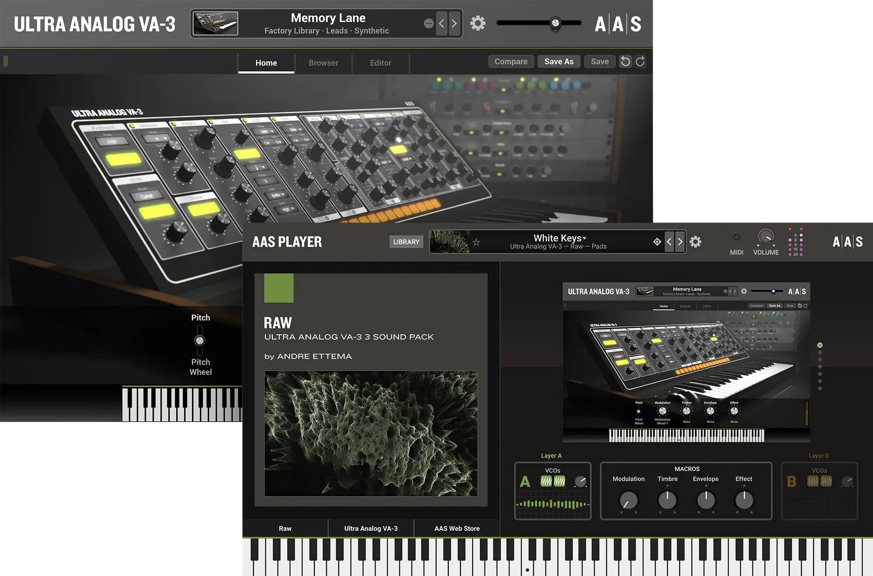Click the AAS logo in AAS Player
This screenshot has height=576, width=873.
coord(847,242)
